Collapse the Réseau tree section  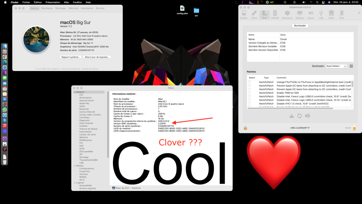75,166
